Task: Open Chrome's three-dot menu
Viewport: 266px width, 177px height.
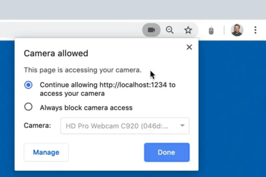Action: (x=255, y=30)
